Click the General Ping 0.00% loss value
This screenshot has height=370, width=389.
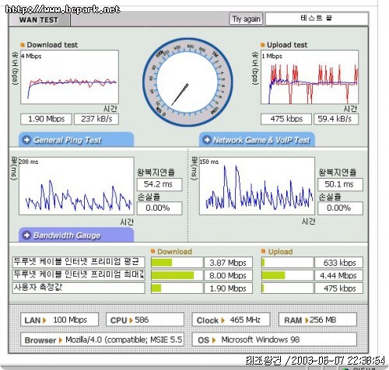pos(159,208)
